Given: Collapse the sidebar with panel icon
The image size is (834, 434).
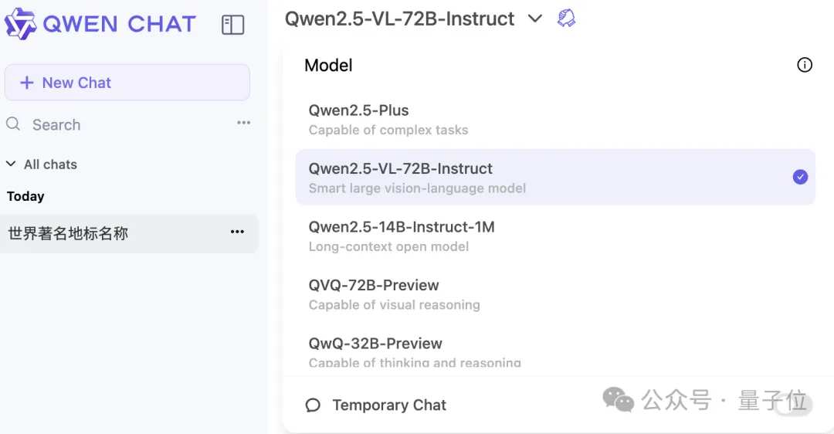Looking at the screenshot, I should click(233, 25).
